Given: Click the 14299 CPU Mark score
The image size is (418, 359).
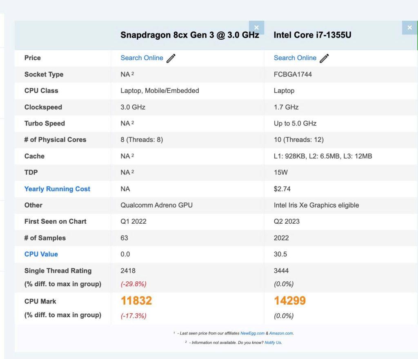Looking at the screenshot, I should (289, 301).
